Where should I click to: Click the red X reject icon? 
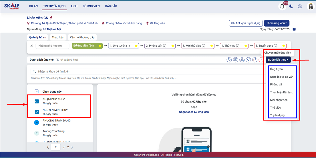pyautogui.click(x=261, y=60)
